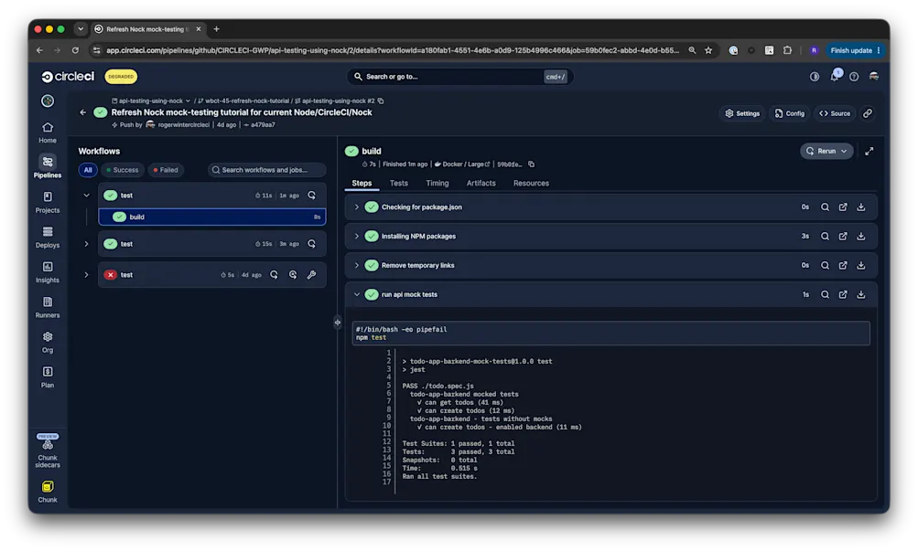918x551 pixels.
Task: Open Installing NPM packages output in new tab
Action: point(843,236)
